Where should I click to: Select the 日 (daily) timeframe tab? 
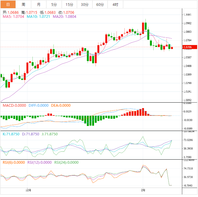click(x=8, y=4)
